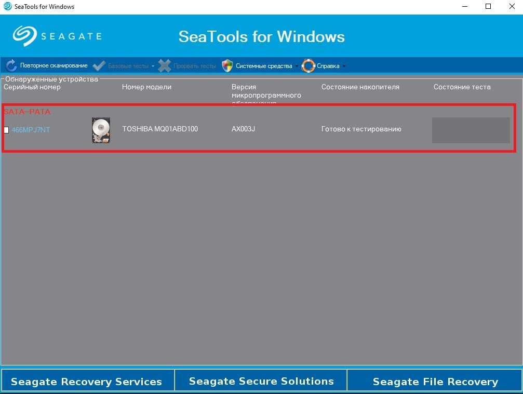Viewport: 523px width, 394px height.
Task: Click the Справка lifebuoy icon
Action: pyautogui.click(x=308, y=65)
